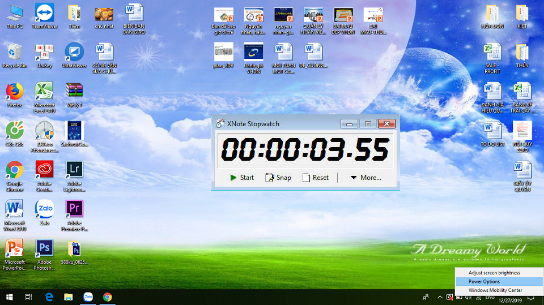Screen dimensions: 544x305
Task: Select the Adobe Photoshop shortcut
Action: coord(44,255)
